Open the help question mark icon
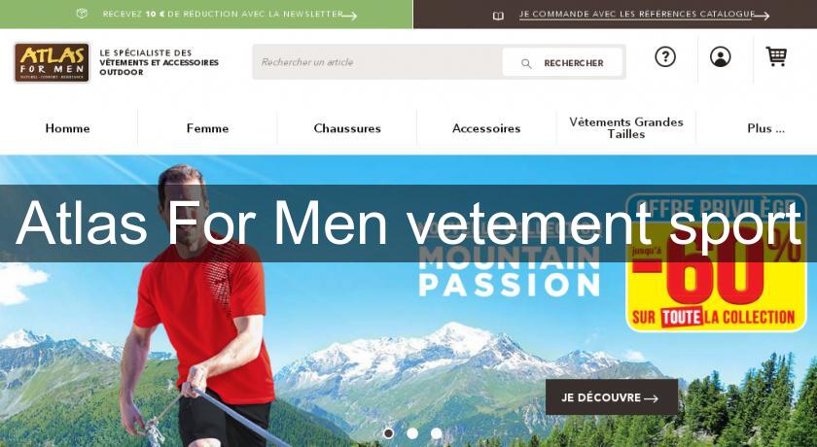 (x=665, y=56)
